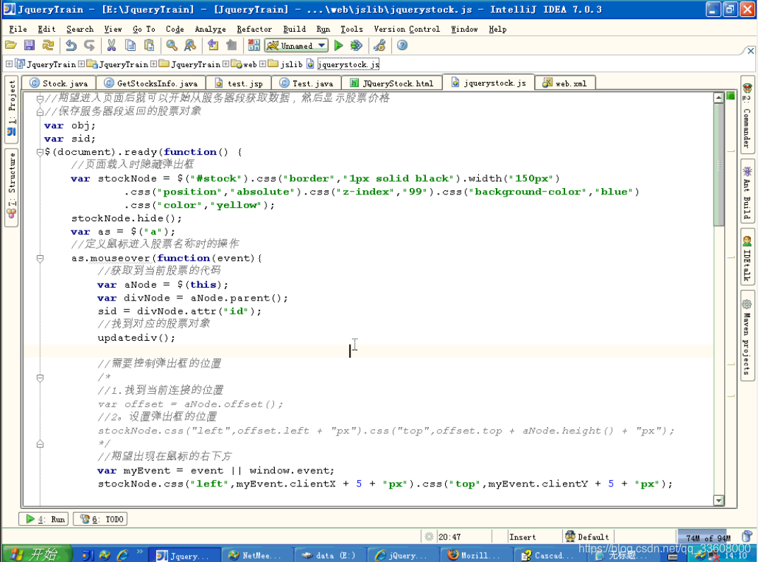Expand the third JqueryTrain folder breadcrumb

coord(153,64)
